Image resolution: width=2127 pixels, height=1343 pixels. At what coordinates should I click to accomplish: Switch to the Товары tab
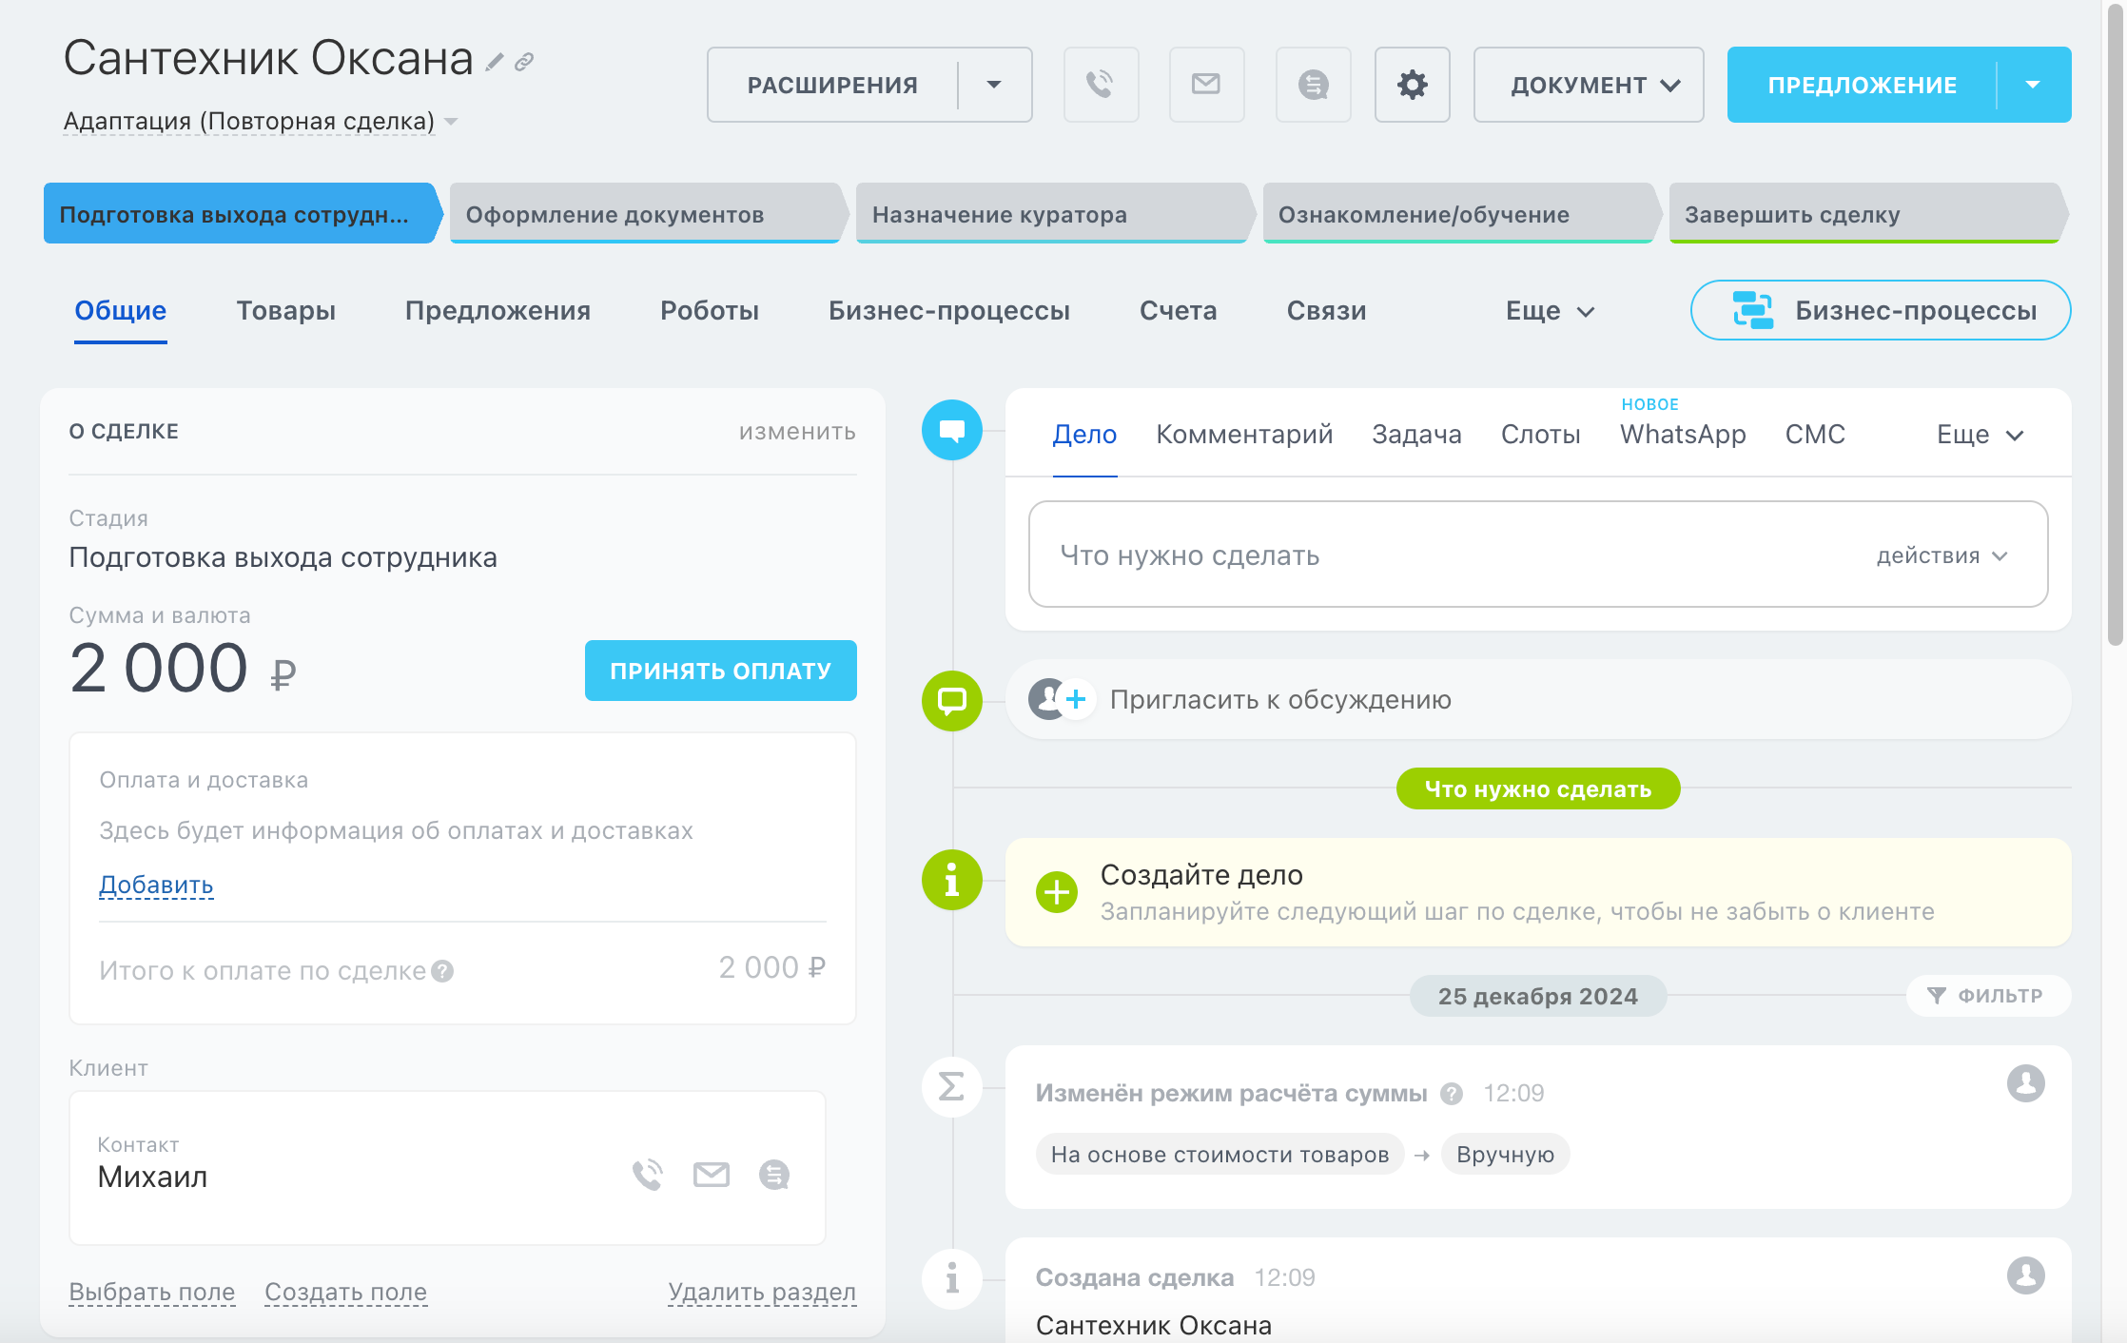(x=285, y=311)
